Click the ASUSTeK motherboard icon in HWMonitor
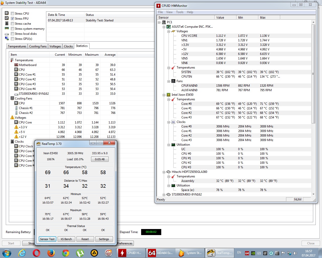This screenshot has width=322, height=258. (x=169, y=27)
